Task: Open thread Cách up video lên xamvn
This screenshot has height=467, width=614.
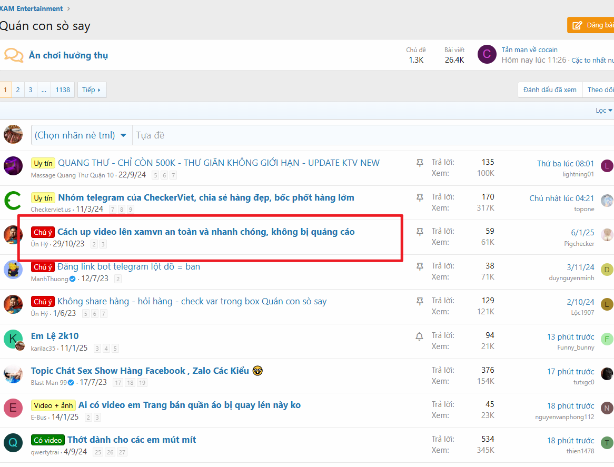Action: pyautogui.click(x=206, y=232)
